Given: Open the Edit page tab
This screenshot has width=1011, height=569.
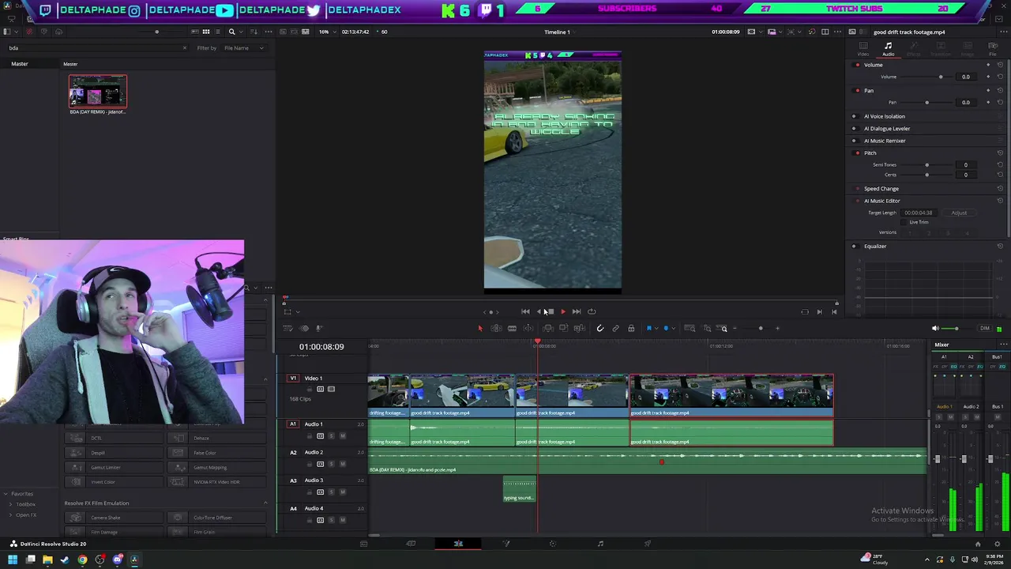Looking at the screenshot, I should pyautogui.click(x=458, y=544).
